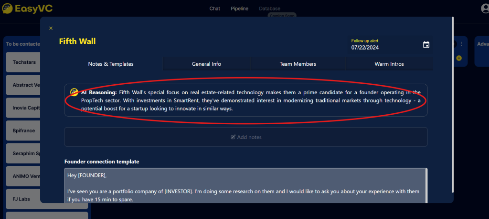Select the Warm Intros tab

[389, 64]
